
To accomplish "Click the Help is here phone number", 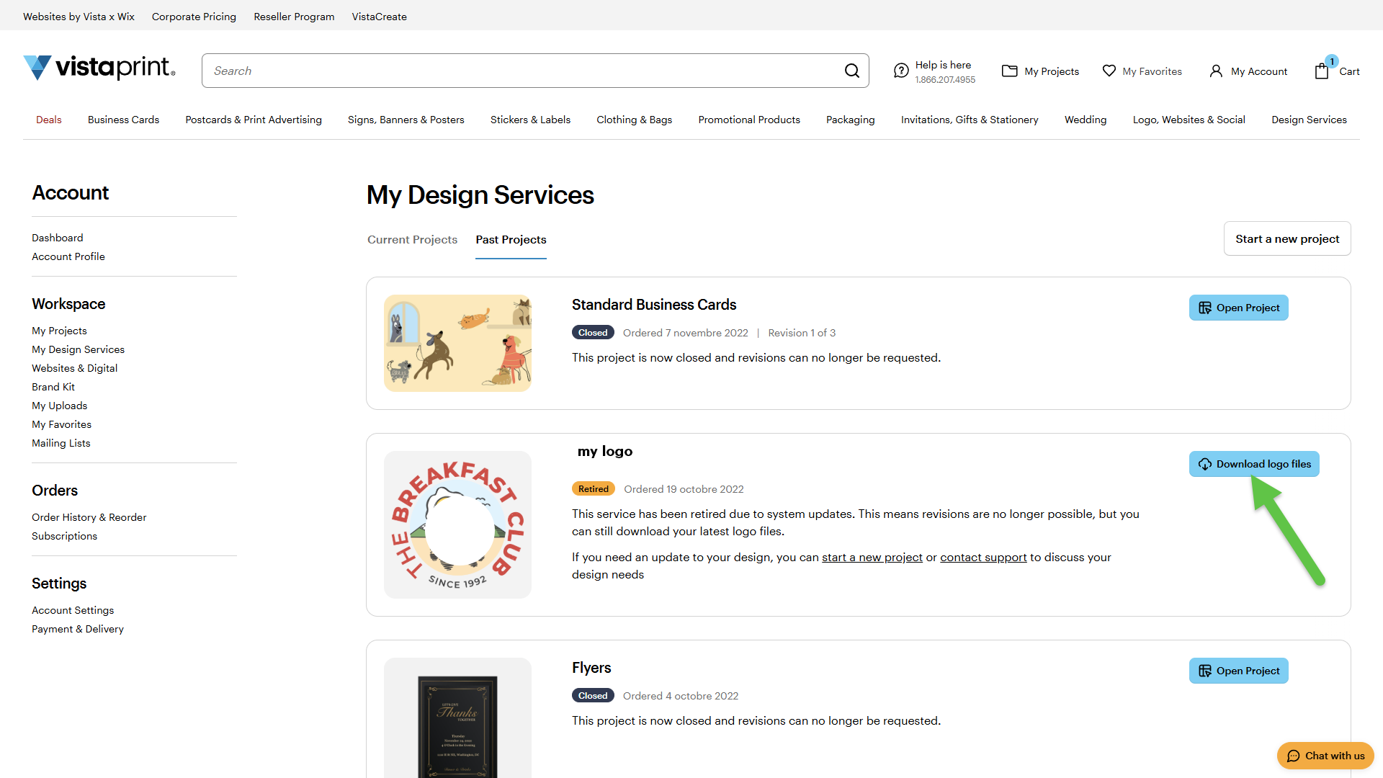I will (945, 80).
